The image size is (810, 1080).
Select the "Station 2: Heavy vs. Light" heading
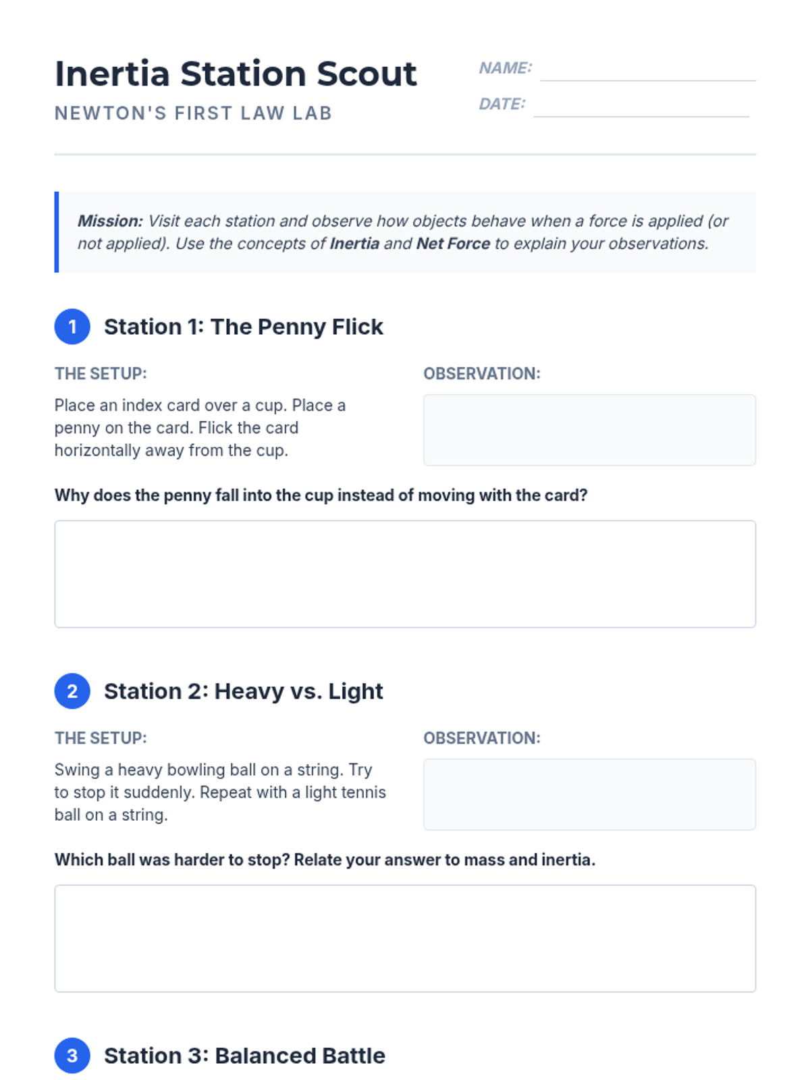pyautogui.click(x=243, y=691)
